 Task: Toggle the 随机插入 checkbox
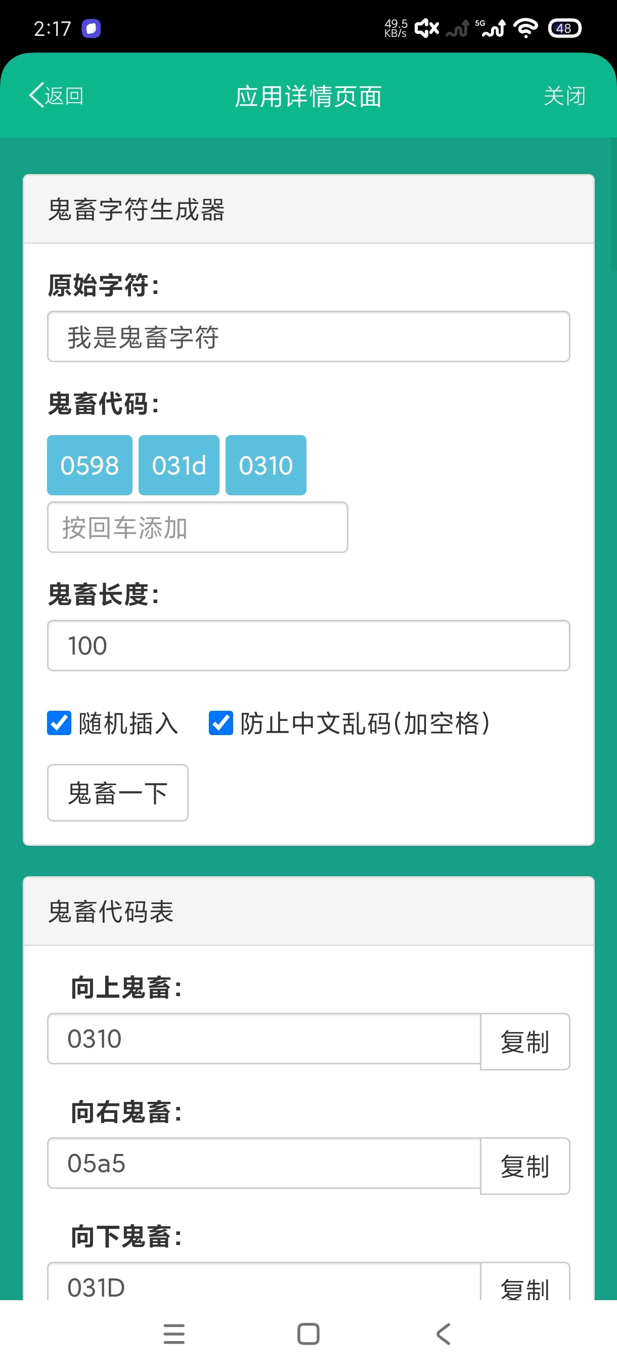click(59, 723)
